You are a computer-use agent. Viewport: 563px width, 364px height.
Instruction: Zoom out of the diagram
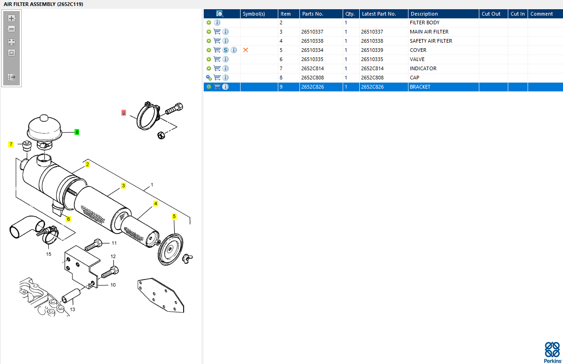11,29
